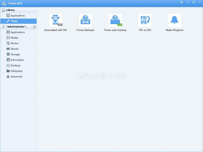Open the Make Ringtone bell icon

175,20
